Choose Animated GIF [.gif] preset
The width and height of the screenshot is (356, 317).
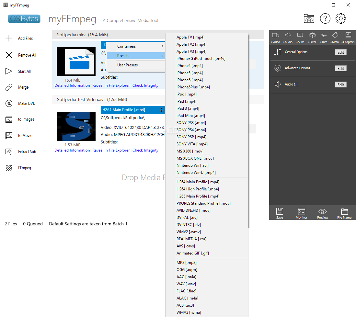click(207, 253)
